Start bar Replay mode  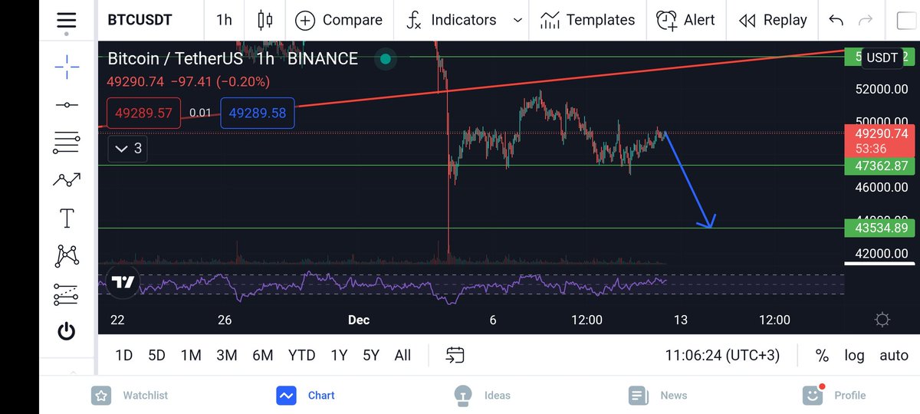coord(773,20)
